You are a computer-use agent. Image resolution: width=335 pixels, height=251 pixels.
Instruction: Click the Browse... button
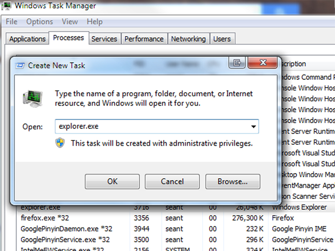click(x=233, y=182)
